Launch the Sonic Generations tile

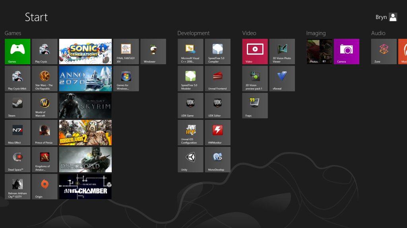click(x=85, y=51)
